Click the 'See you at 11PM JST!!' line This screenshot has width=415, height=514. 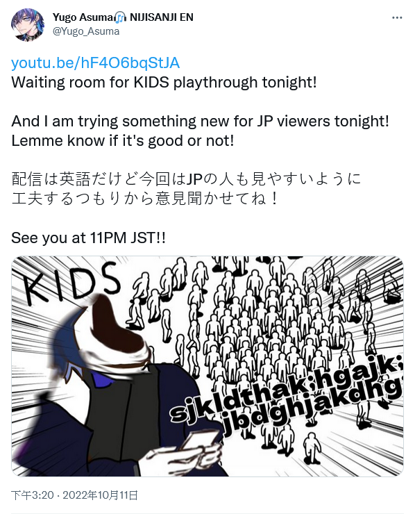coord(88,238)
